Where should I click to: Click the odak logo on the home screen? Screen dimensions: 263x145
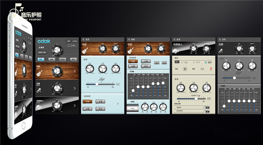44,41
